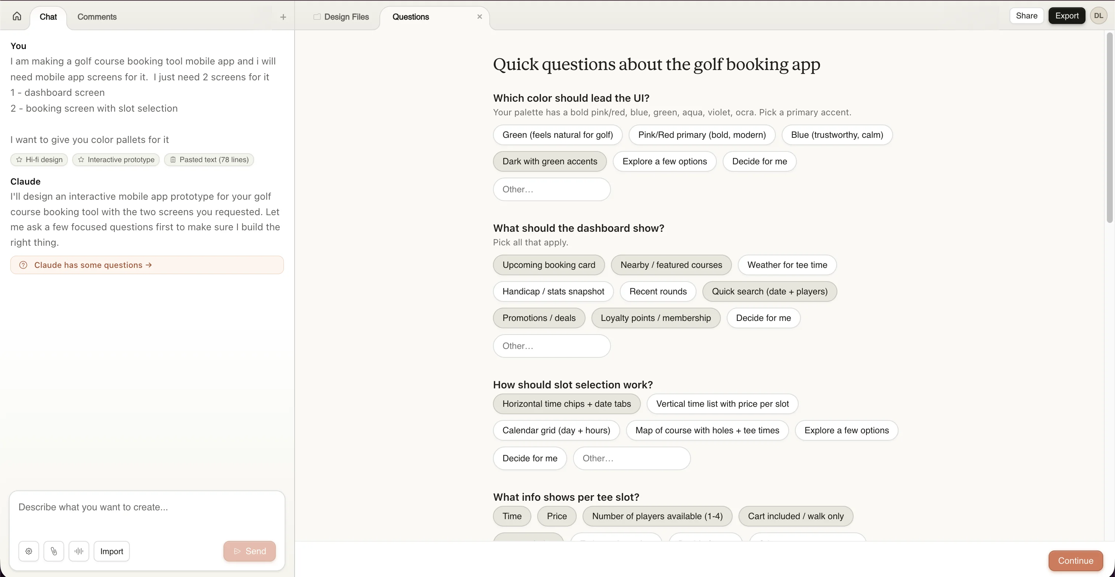
Task: Enable the Design Files checkbox
Action: point(317,17)
